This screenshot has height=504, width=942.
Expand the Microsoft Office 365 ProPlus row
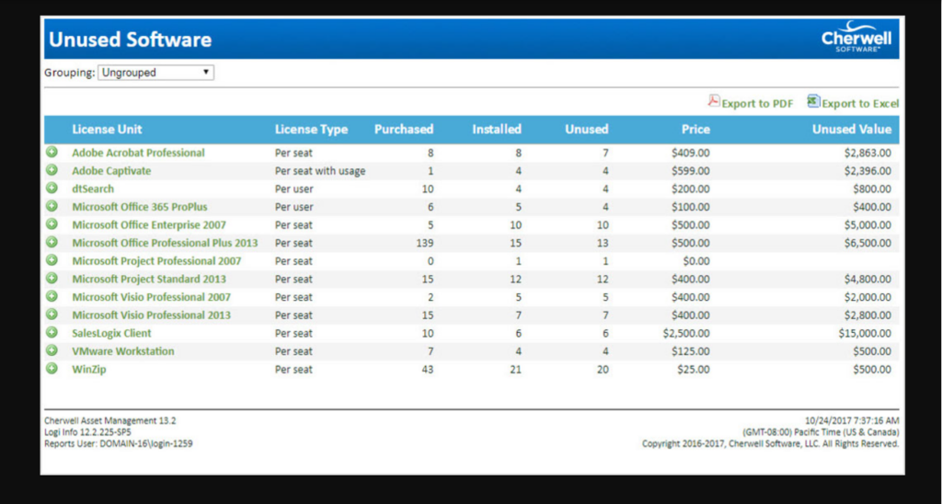pos(52,206)
